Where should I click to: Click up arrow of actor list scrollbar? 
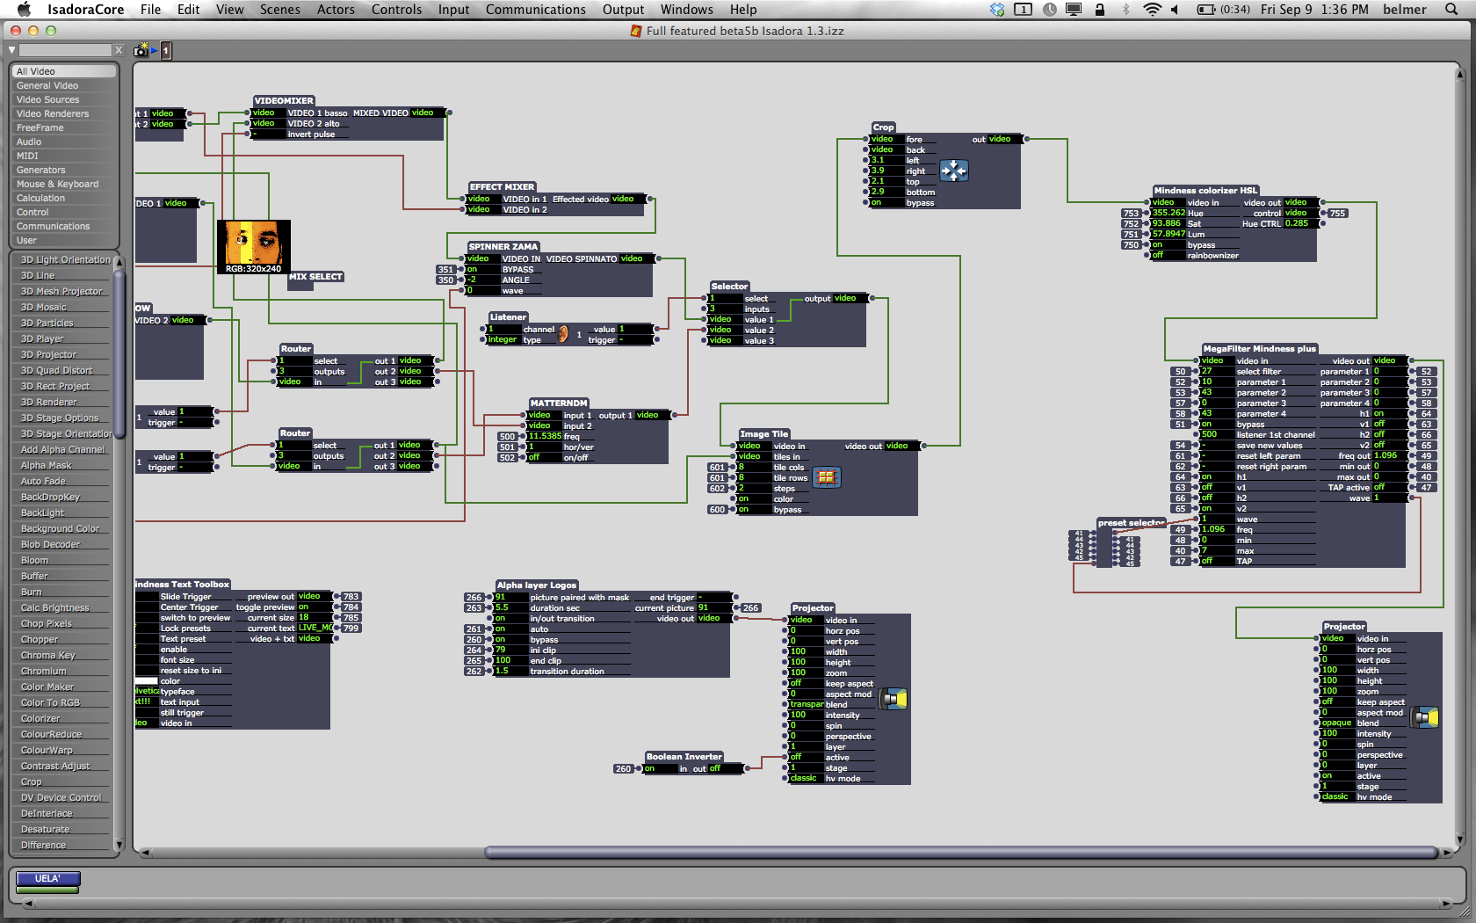(x=119, y=261)
